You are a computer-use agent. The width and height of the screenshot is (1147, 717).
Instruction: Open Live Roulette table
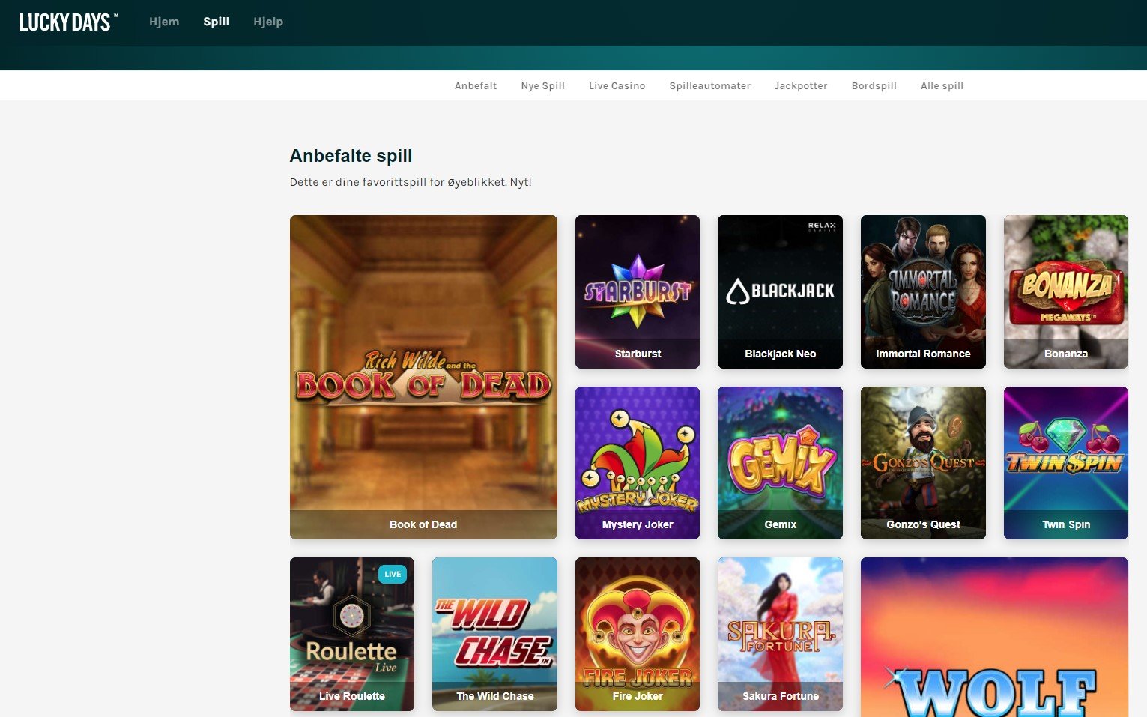[x=351, y=634]
